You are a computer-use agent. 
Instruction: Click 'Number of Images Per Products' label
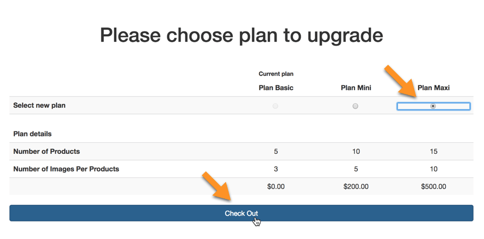(x=66, y=169)
